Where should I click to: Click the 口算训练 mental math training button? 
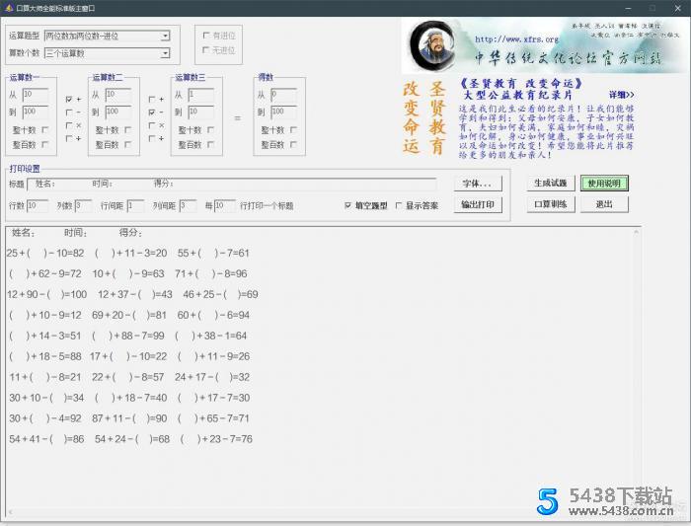pyautogui.click(x=550, y=204)
